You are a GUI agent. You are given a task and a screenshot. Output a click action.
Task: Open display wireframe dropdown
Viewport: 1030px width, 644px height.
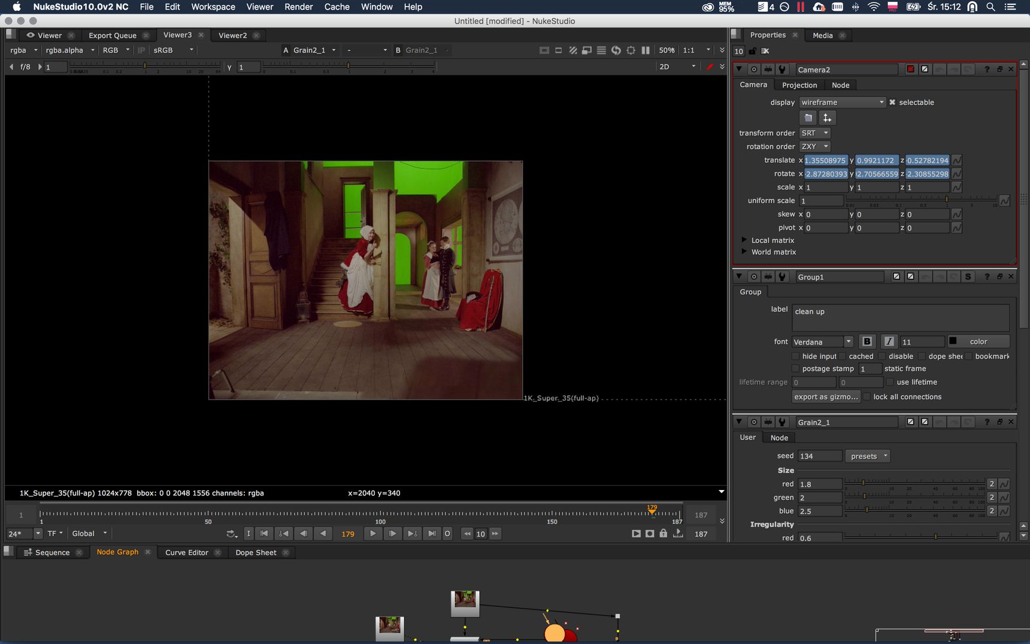tap(842, 102)
